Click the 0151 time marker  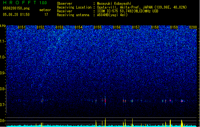22,27
